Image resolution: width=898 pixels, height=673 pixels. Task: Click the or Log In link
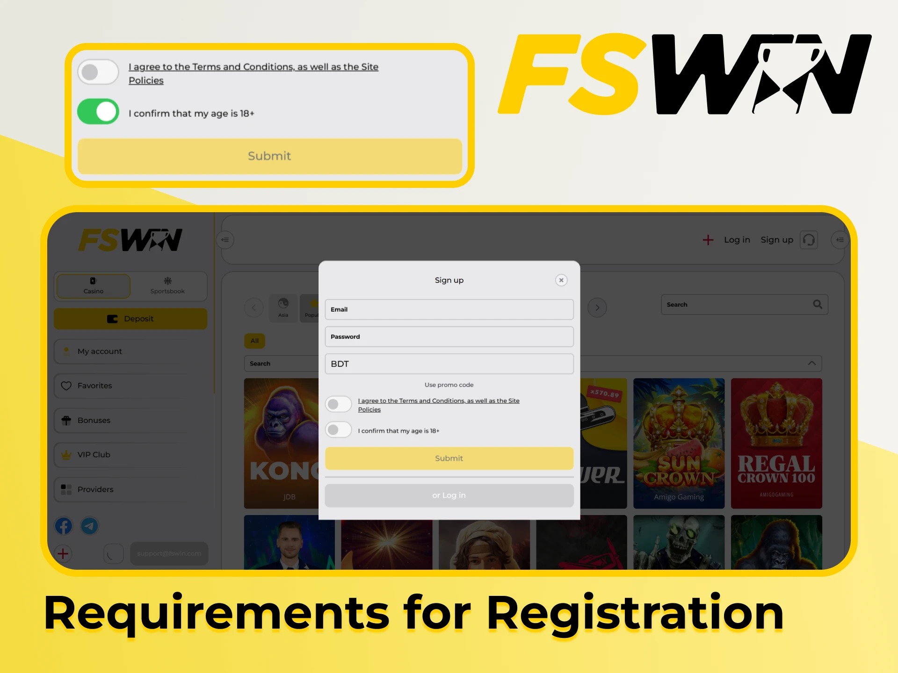click(x=449, y=495)
